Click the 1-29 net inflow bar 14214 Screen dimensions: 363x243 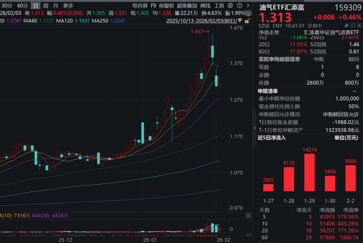coord(310,173)
